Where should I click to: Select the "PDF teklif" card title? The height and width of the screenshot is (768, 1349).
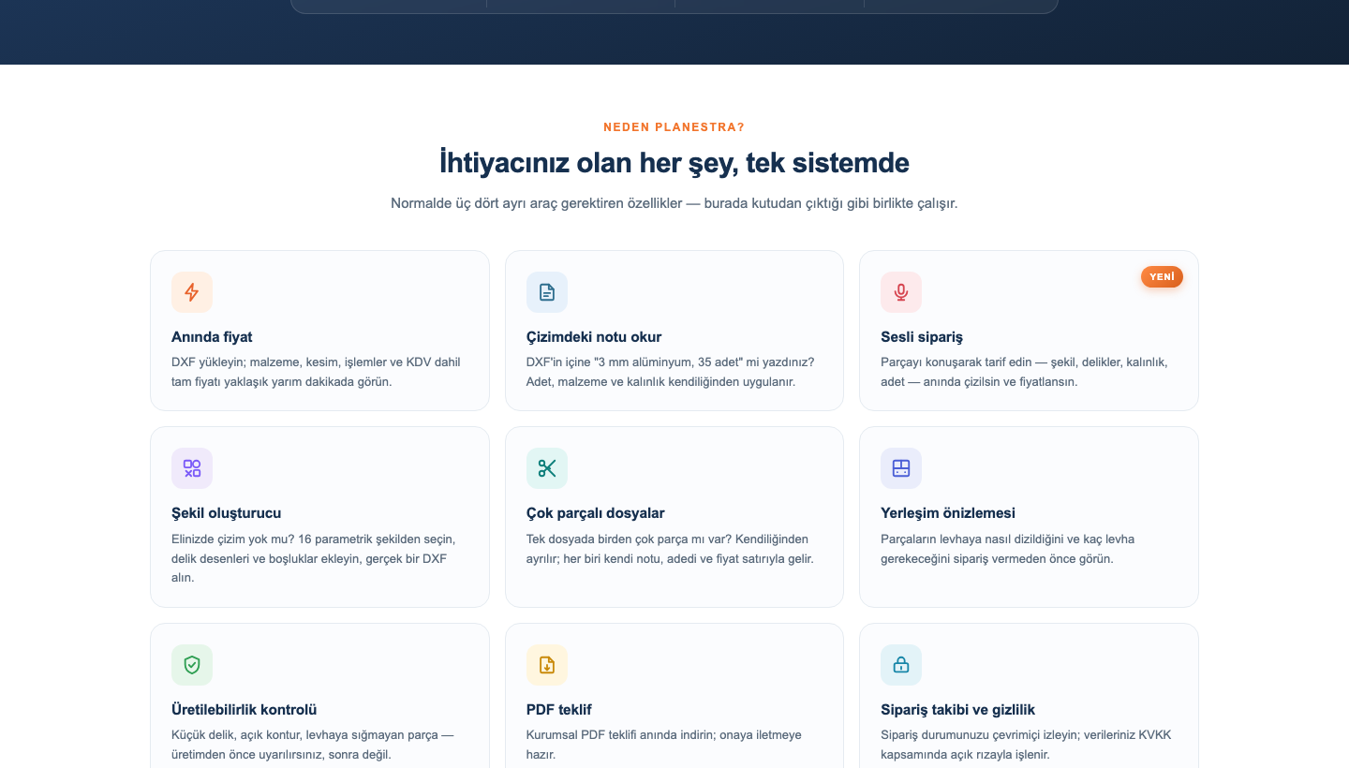tap(559, 710)
